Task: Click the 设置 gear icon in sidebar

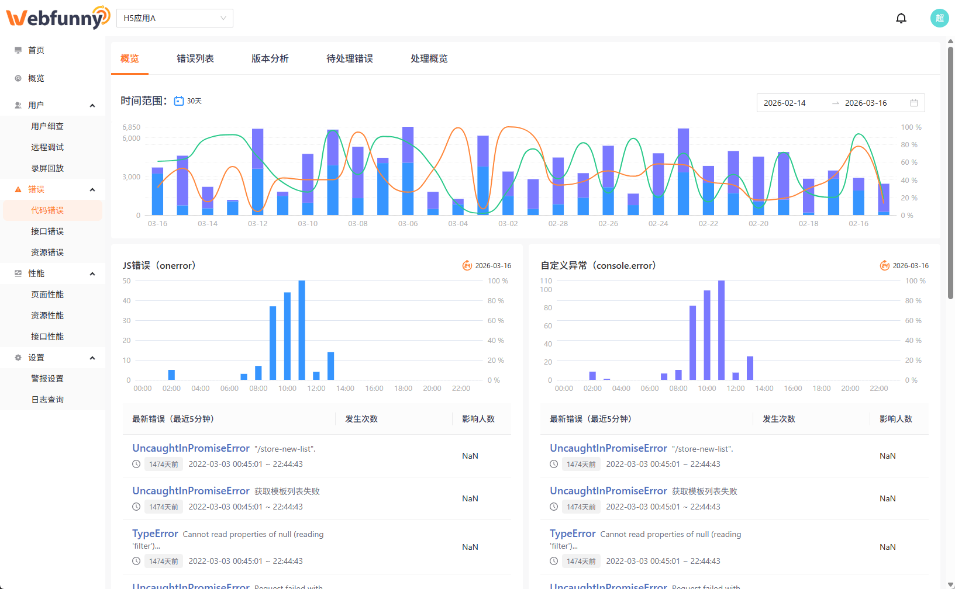Action: click(18, 357)
